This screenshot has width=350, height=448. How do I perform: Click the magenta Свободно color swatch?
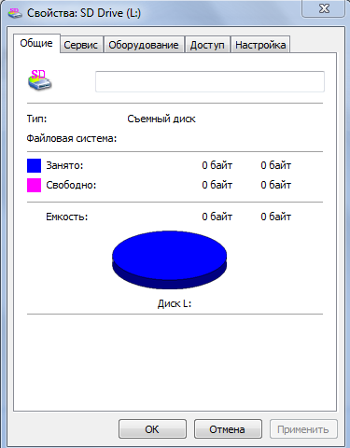(x=34, y=185)
